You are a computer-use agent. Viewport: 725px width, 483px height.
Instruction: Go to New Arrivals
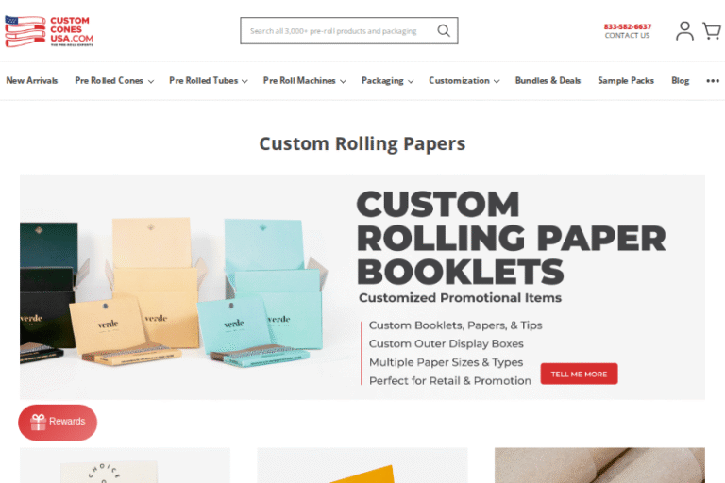tap(32, 81)
